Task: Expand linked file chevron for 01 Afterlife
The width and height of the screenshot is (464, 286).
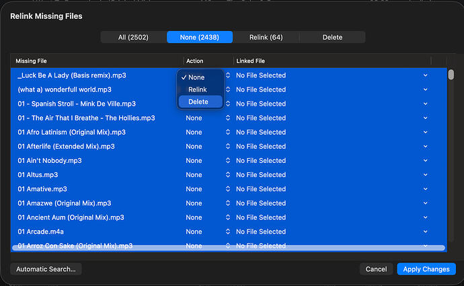Action: [x=425, y=146]
